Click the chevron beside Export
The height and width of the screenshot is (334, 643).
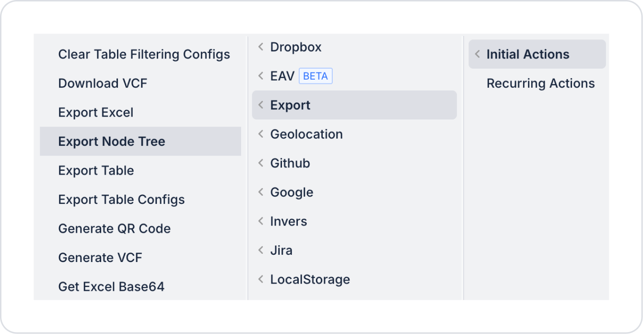click(x=261, y=105)
